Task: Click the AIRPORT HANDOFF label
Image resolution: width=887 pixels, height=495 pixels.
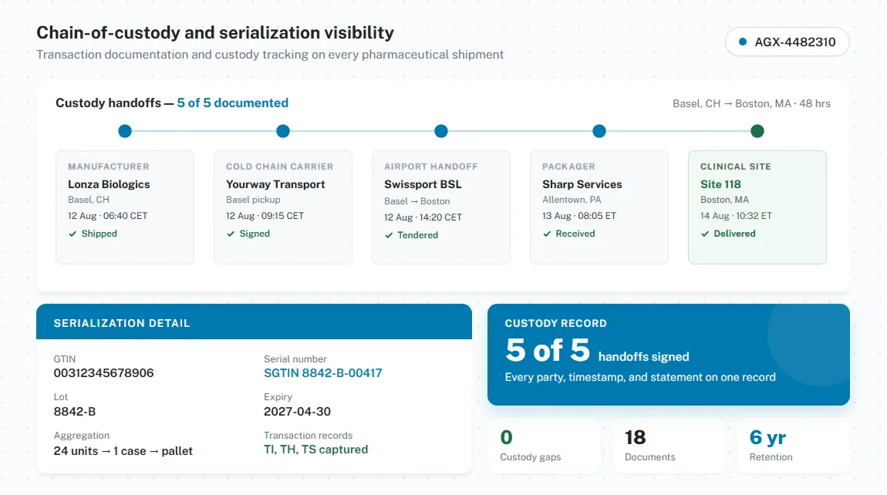Action: 431,167
